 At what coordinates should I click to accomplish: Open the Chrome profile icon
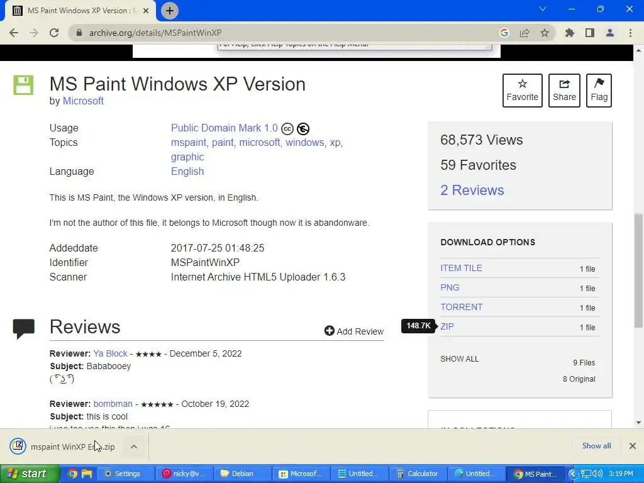[610, 33]
